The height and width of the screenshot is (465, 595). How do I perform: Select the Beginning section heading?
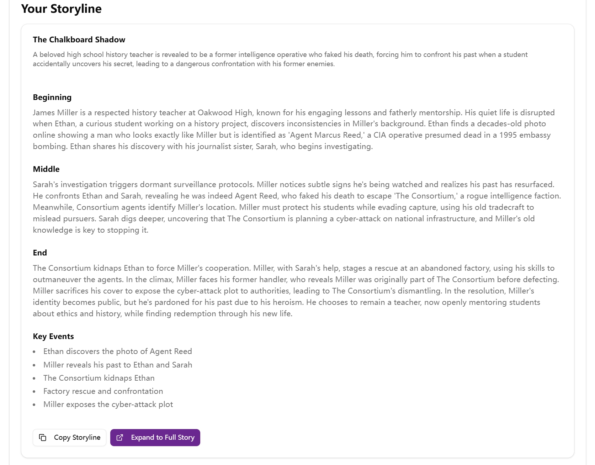tap(52, 97)
